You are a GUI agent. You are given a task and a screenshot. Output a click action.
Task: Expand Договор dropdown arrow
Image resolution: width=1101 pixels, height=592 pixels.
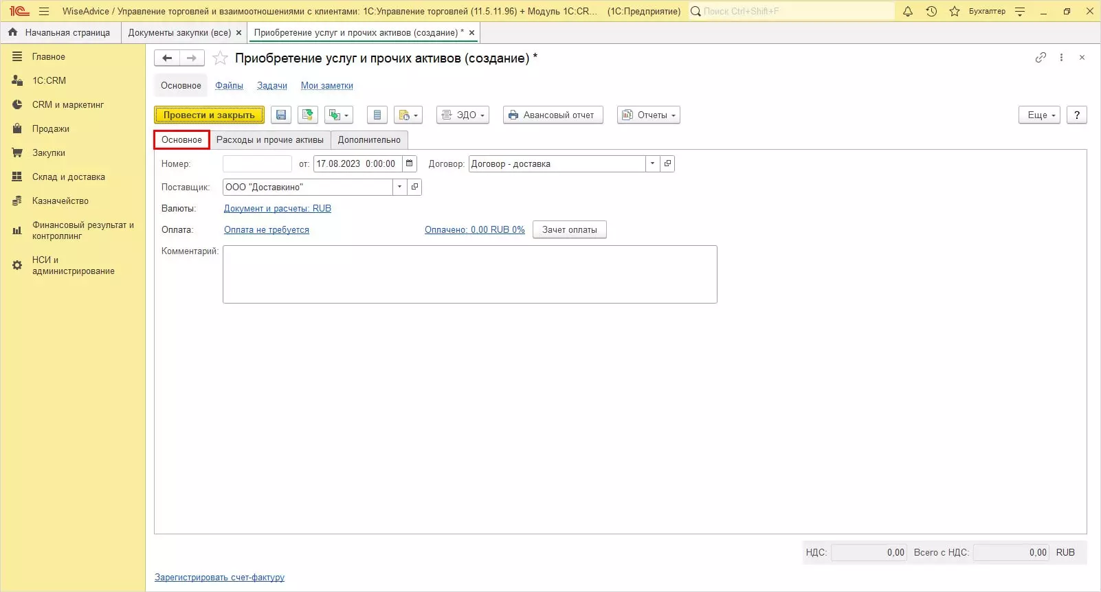pos(652,163)
